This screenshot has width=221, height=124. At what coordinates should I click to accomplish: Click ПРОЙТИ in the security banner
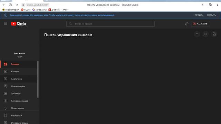point(199,15)
